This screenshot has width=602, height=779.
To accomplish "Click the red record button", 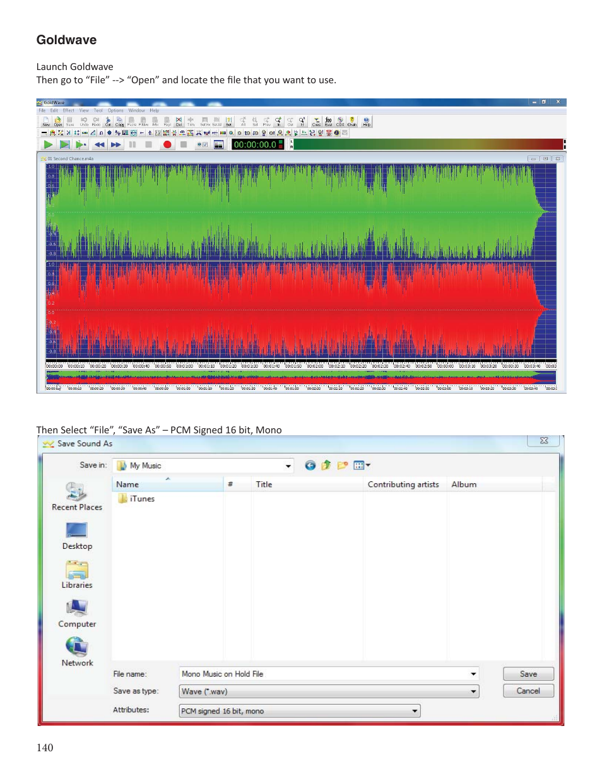I will [x=167, y=144].
